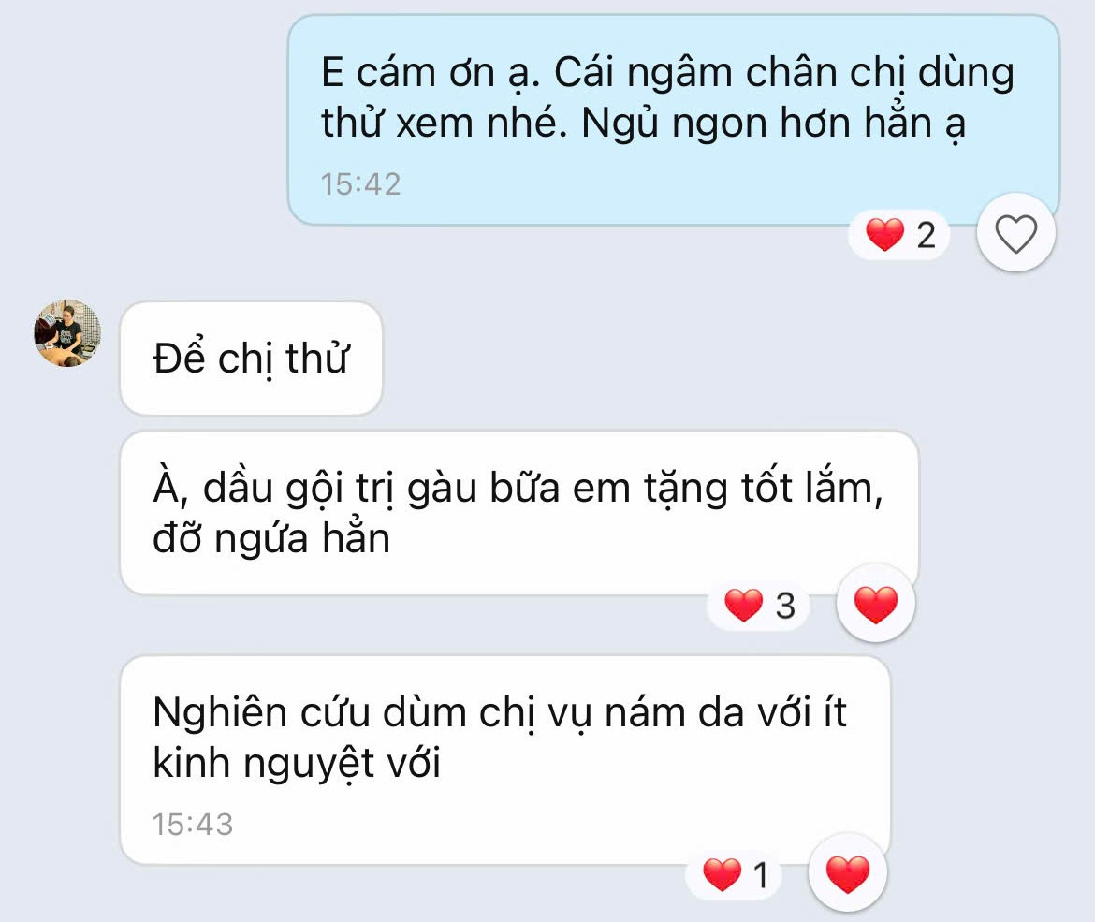The height and width of the screenshot is (922, 1095).
Task: Click the 15:43 timestamp
Action: click(x=193, y=825)
